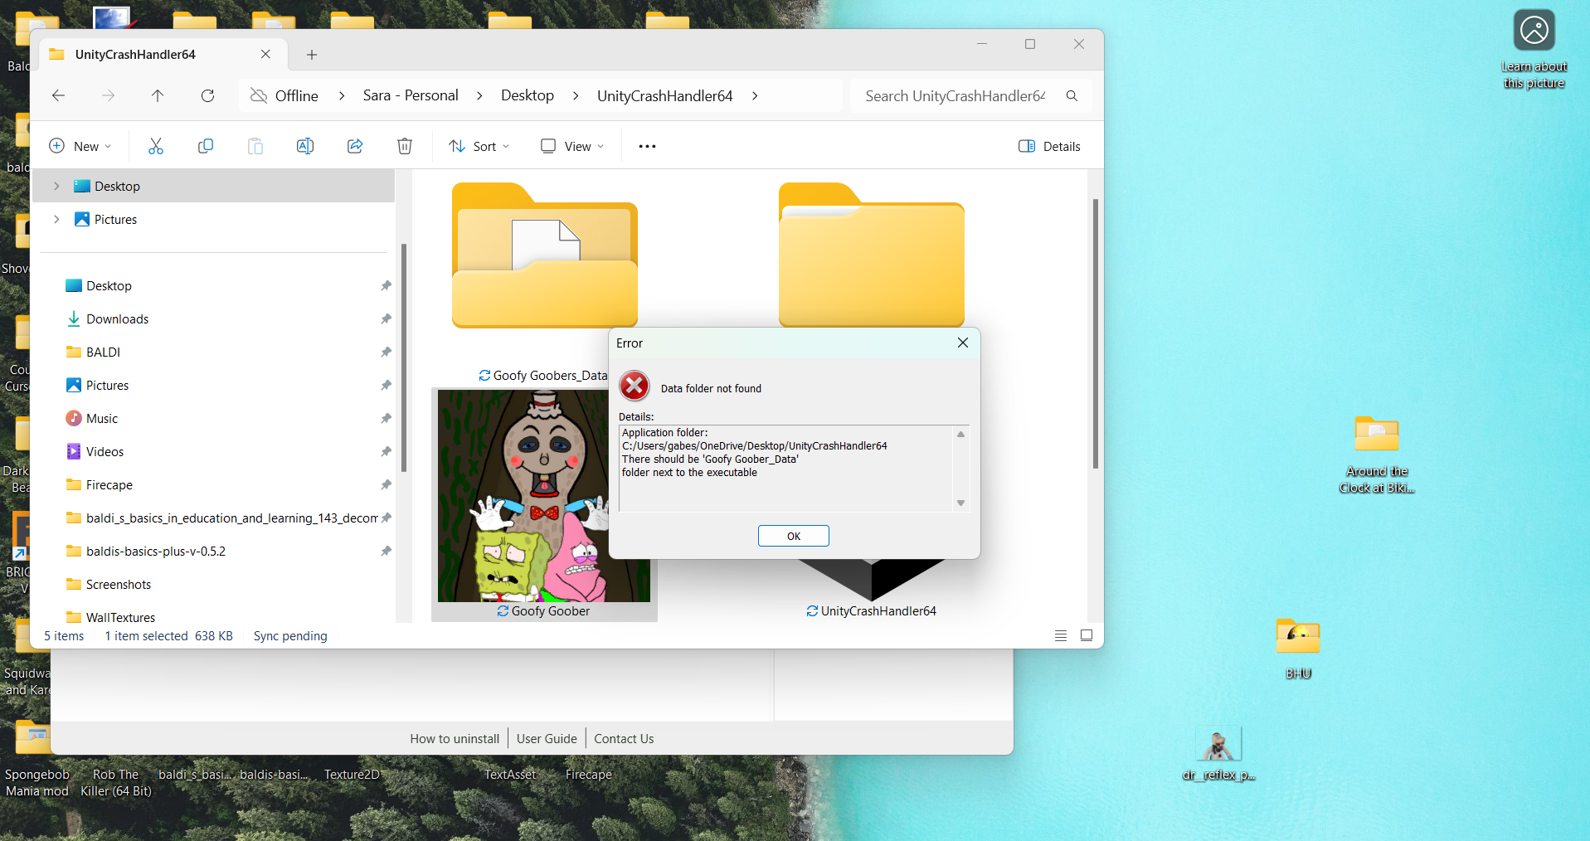Close the UnityCrashHandler64 tab
The height and width of the screenshot is (841, 1590).
click(x=265, y=54)
